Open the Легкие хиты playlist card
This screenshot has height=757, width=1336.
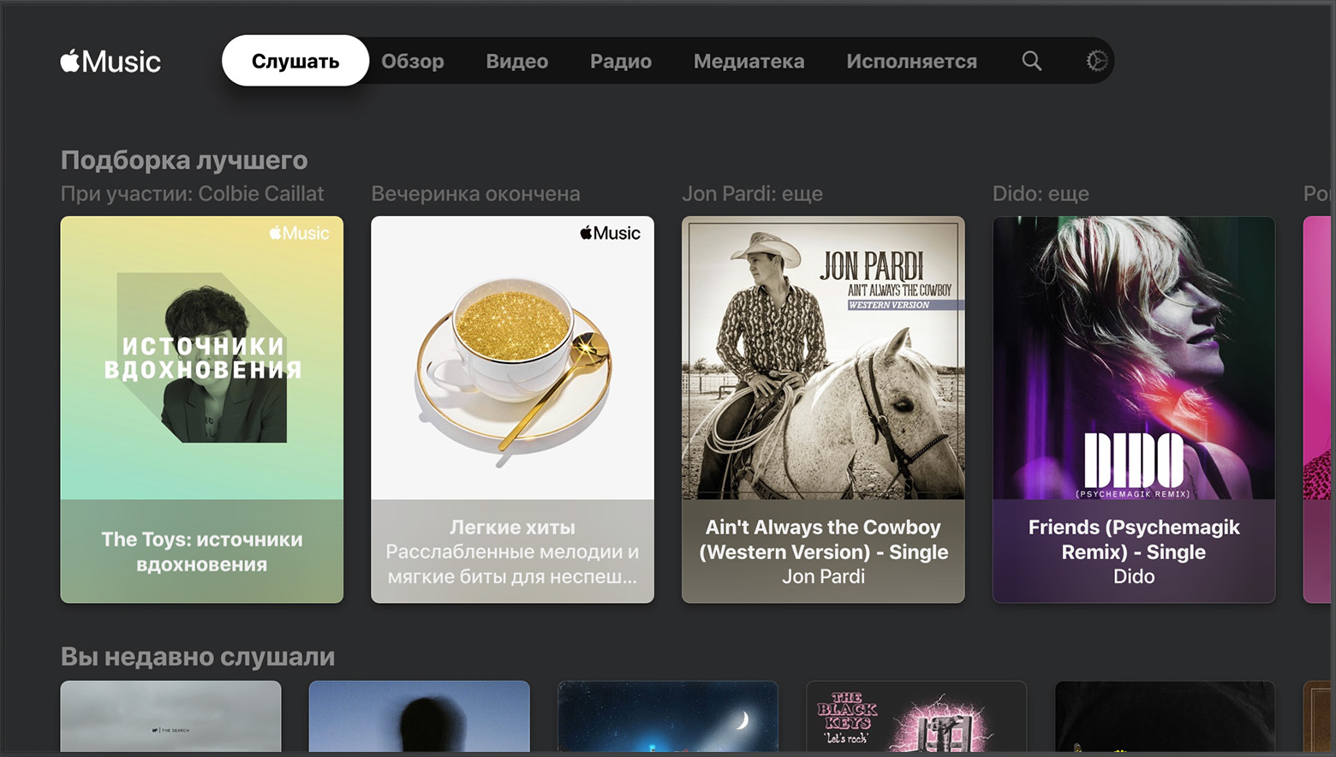[512, 409]
